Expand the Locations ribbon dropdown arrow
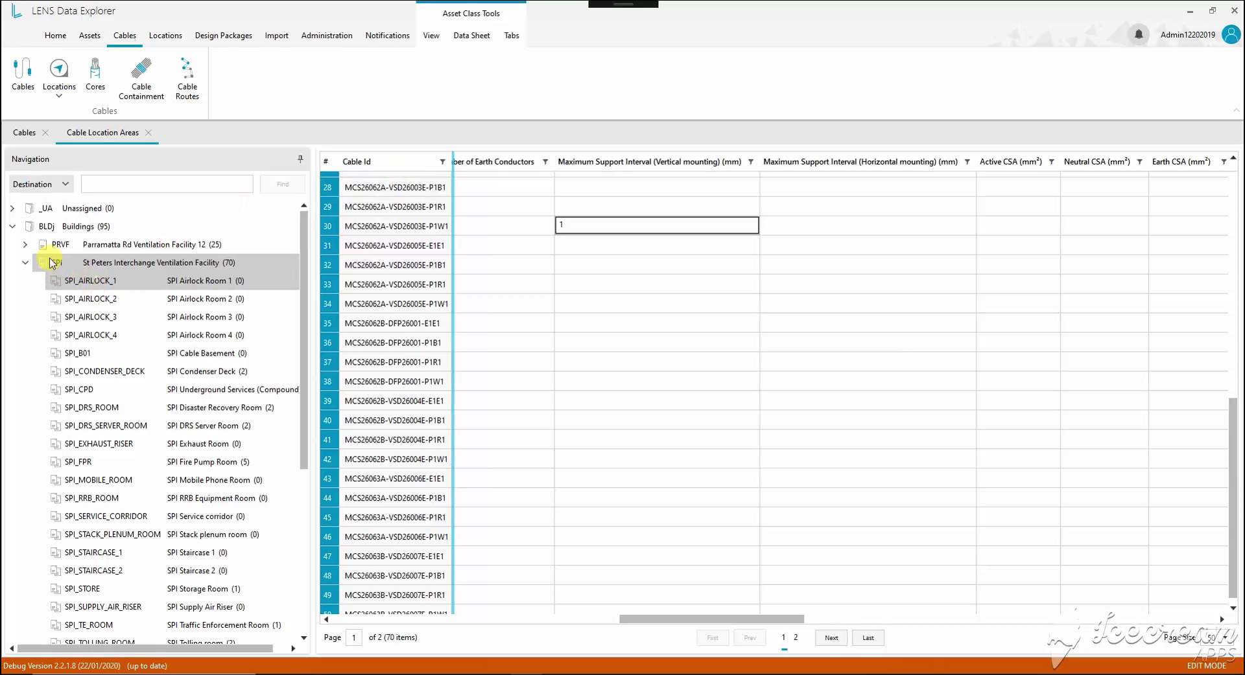This screenshot has height=675, width=1245. tap(59, 97)
